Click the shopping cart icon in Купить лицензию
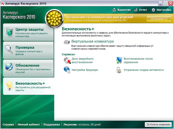Viewport: 174px width, 129px height. point(148,125)
